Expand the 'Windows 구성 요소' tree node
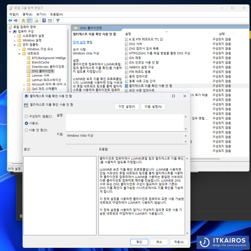251x251 pixels. 19,49
